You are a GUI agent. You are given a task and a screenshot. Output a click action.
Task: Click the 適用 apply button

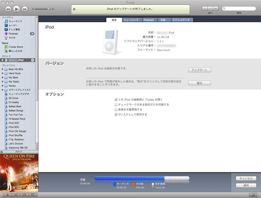(246, 185)
